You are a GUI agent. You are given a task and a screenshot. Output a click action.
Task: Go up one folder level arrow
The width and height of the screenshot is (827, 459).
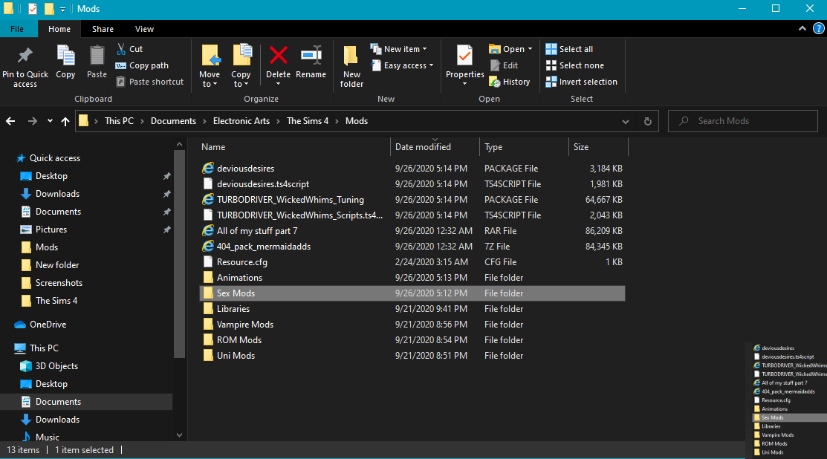(x=65, y=121)
